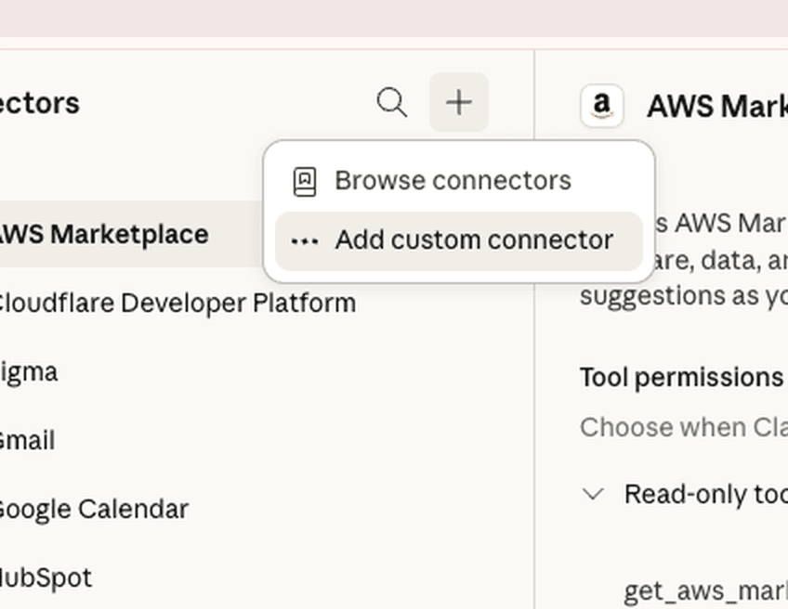The width and height of the screenshot is (788, 609).
Task: Open Cloudflare Developer Platform connector
Action: (x=177, y=304)
